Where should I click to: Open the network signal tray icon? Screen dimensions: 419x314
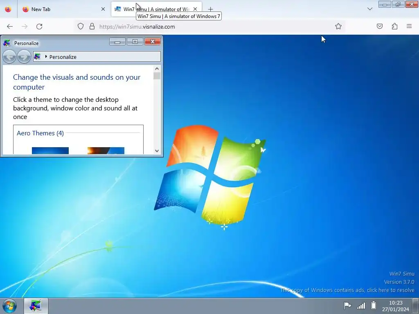point(361,305)
